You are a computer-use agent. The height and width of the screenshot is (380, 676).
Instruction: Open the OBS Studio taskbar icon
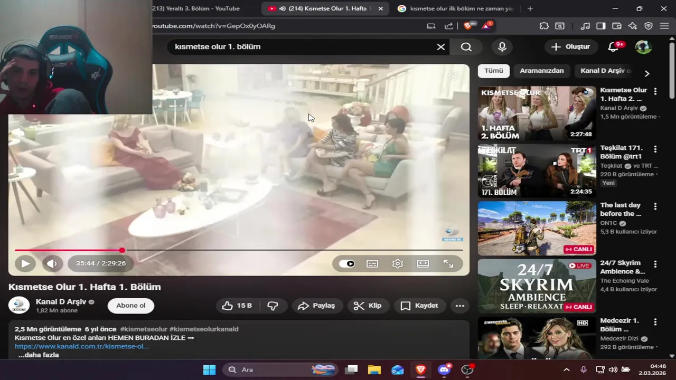468,369
